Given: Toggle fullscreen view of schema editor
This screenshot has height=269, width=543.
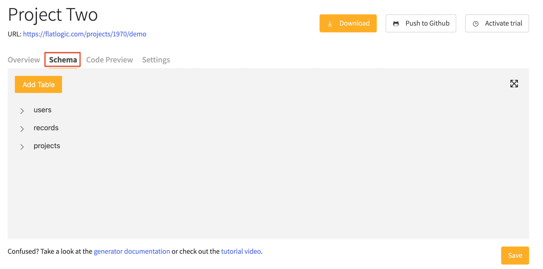Looking at the screenshot, I should [x=514, y=84].
